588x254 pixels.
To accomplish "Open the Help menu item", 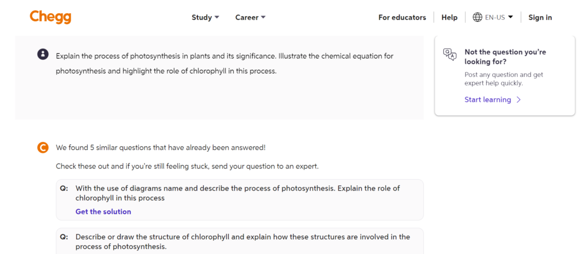I will tap(449, 17).
